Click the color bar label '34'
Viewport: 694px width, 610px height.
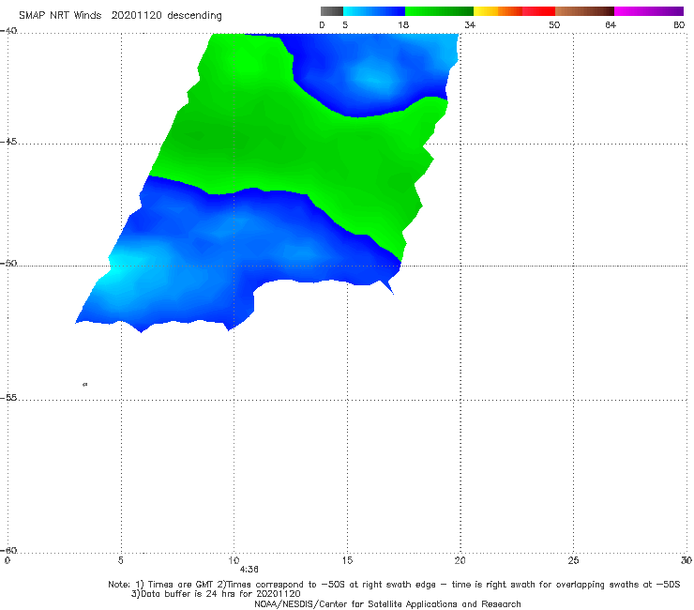(x=470, y=24)
